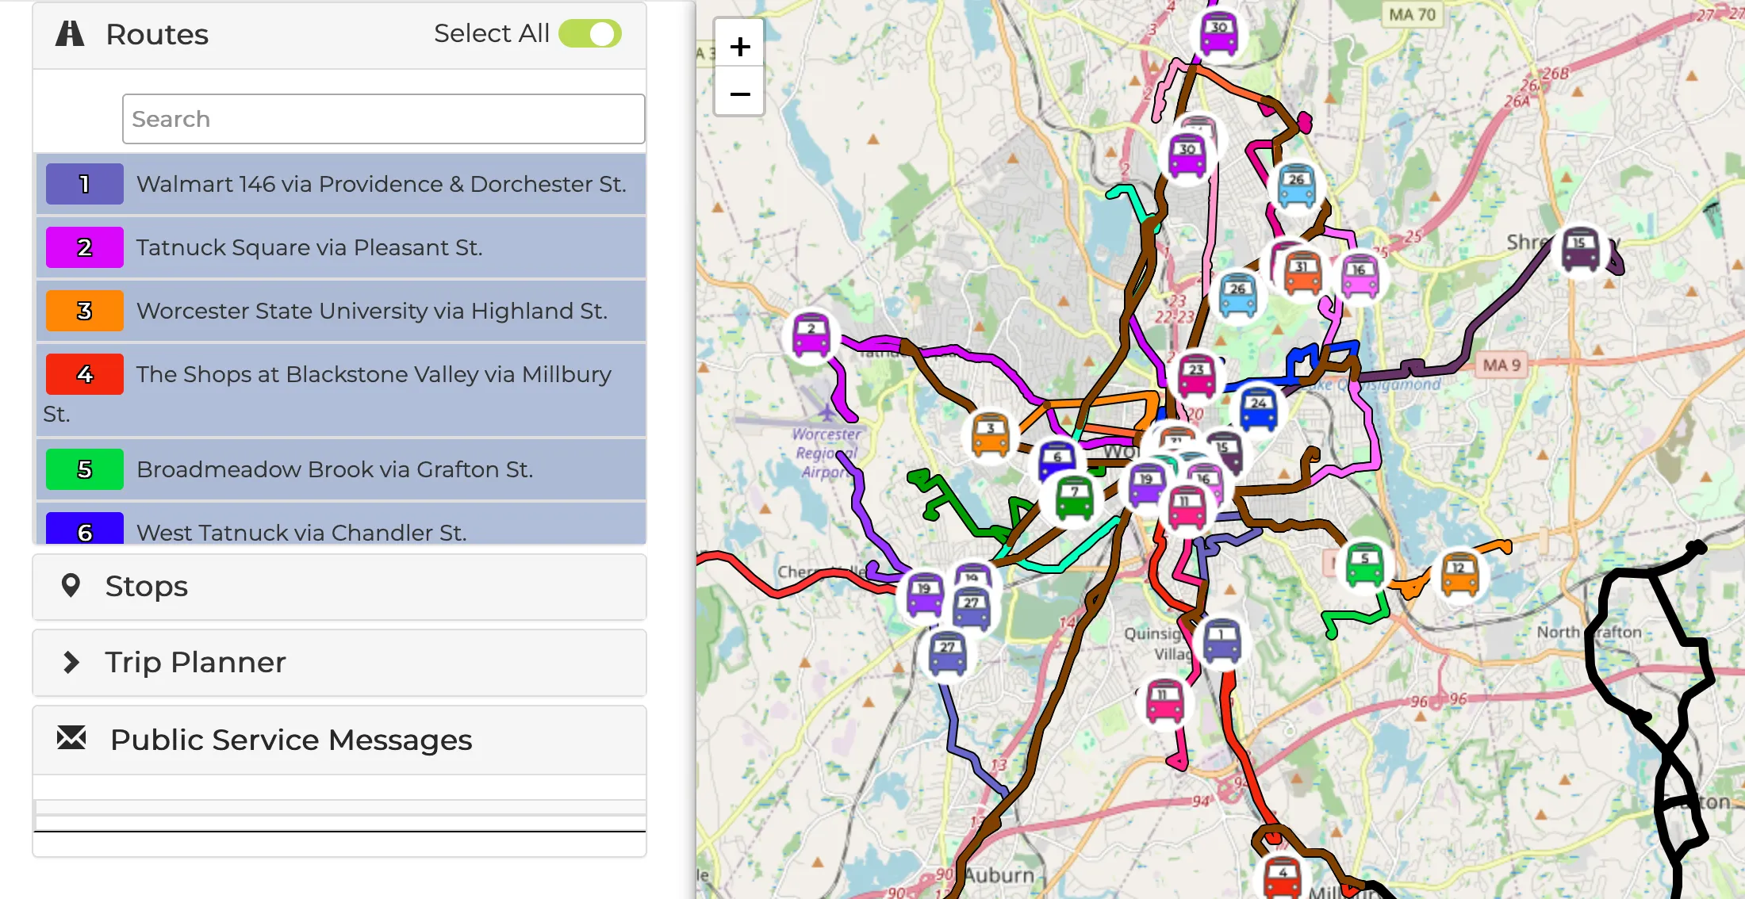Image resolution: width=1745 pixels, height=899 pixels.
Task: Click the route 5 green bus icon
Action: coord(1365,564)
